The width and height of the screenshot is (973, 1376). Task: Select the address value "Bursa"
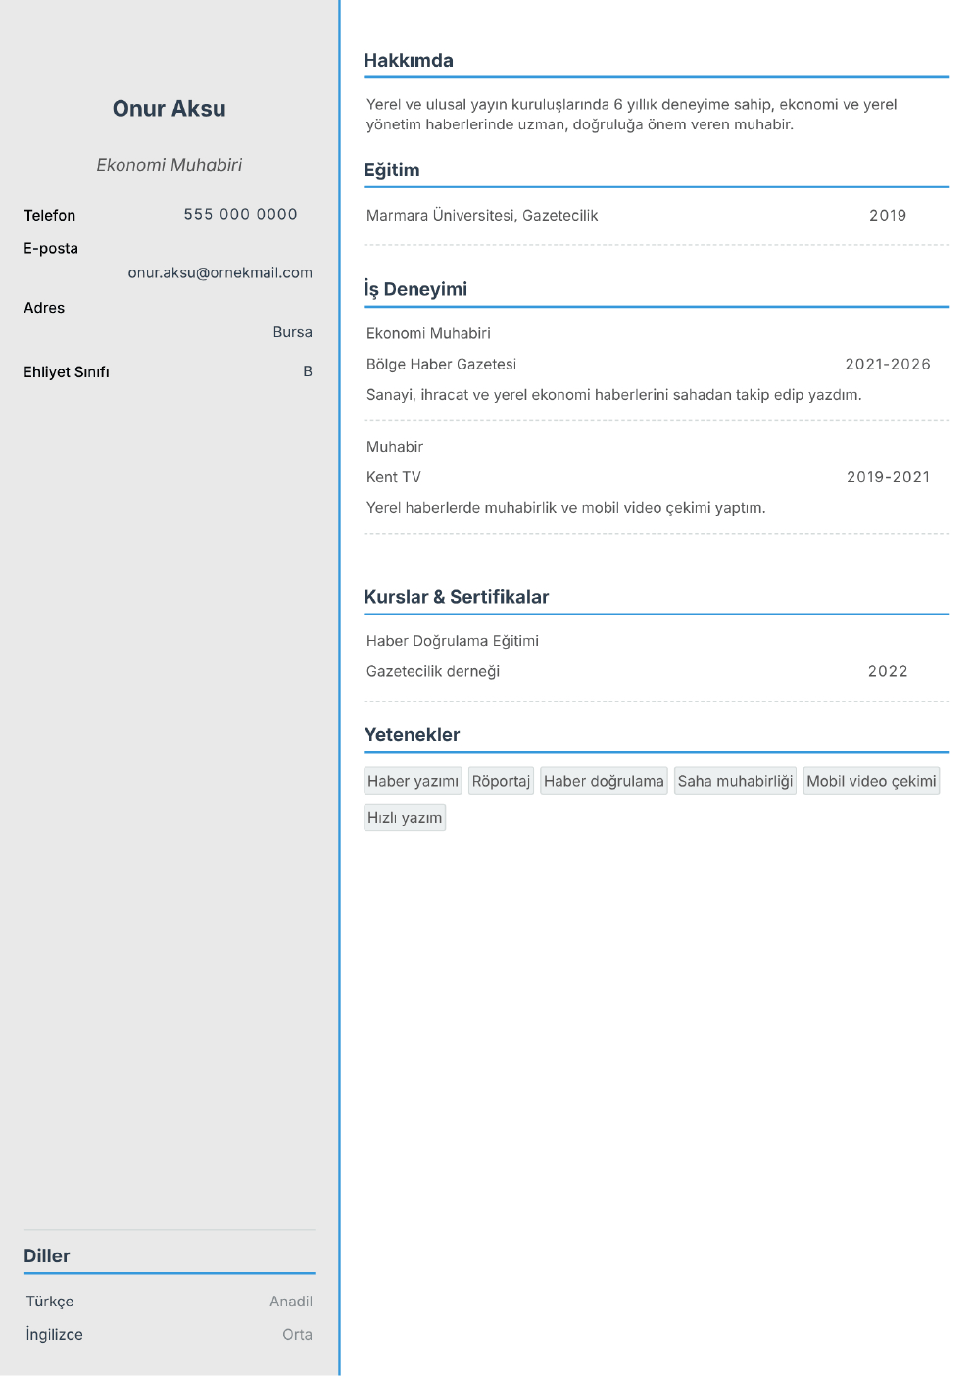pos(293,332)
